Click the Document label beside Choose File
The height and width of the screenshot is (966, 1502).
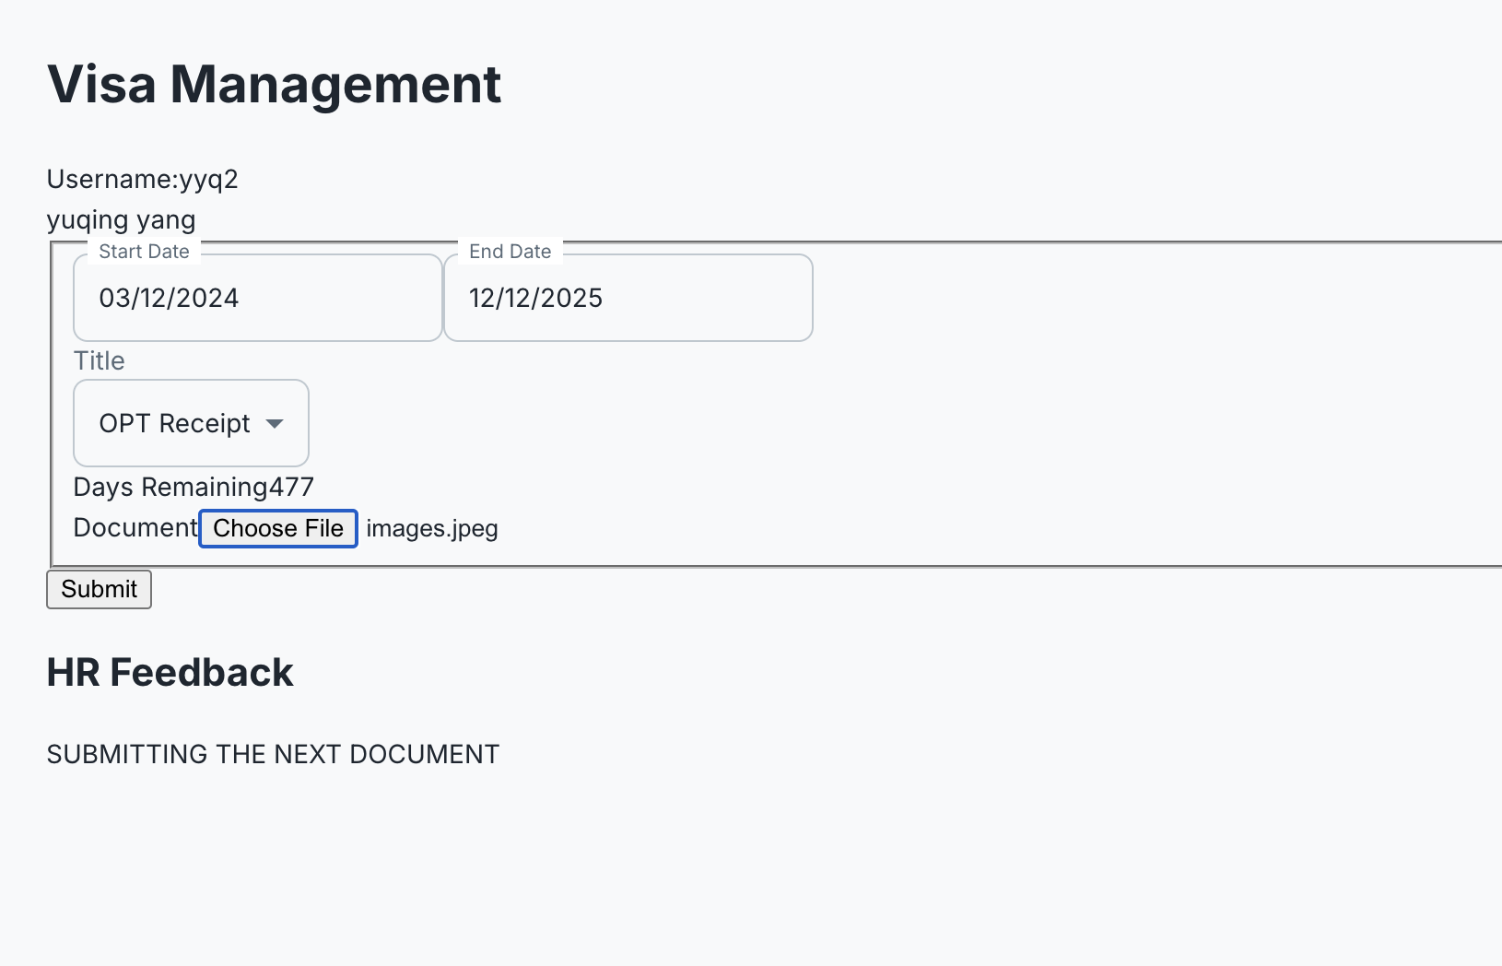tap(135, 527)
